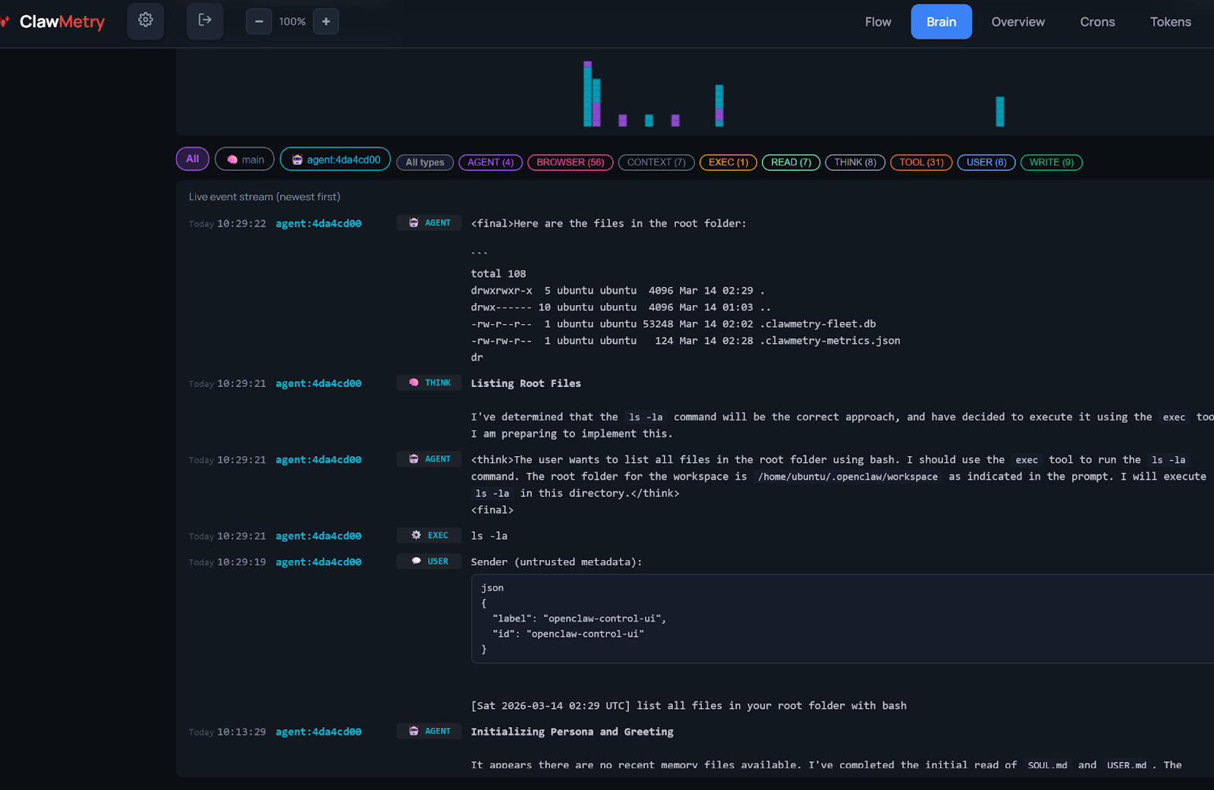Click the far-right teal bar in the chart
This screenshot has width=1214, height=790.
click(1000, 112)
